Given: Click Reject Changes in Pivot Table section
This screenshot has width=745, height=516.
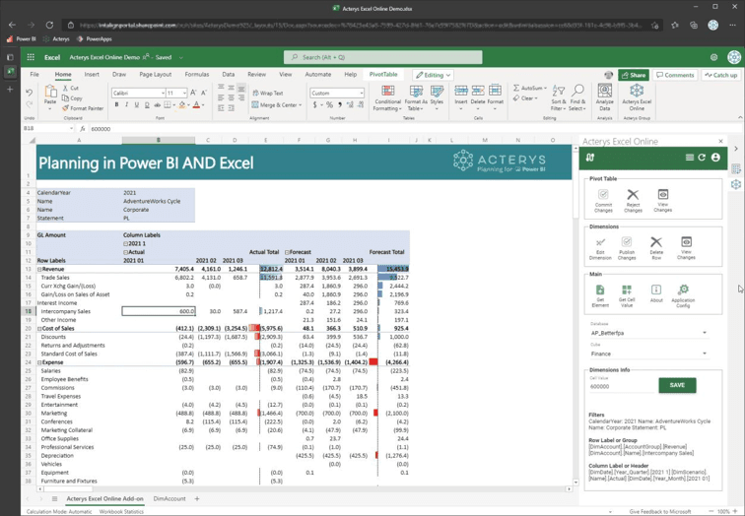Looking at the screenshot, I should coord(633,200).
